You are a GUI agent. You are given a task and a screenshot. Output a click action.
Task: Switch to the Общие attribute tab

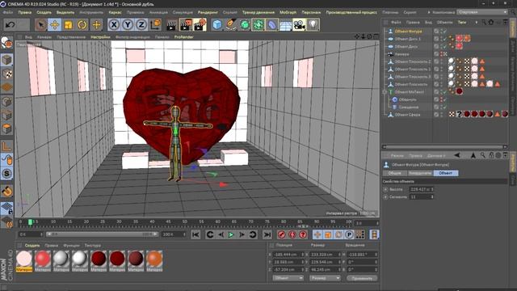(395, 173)
